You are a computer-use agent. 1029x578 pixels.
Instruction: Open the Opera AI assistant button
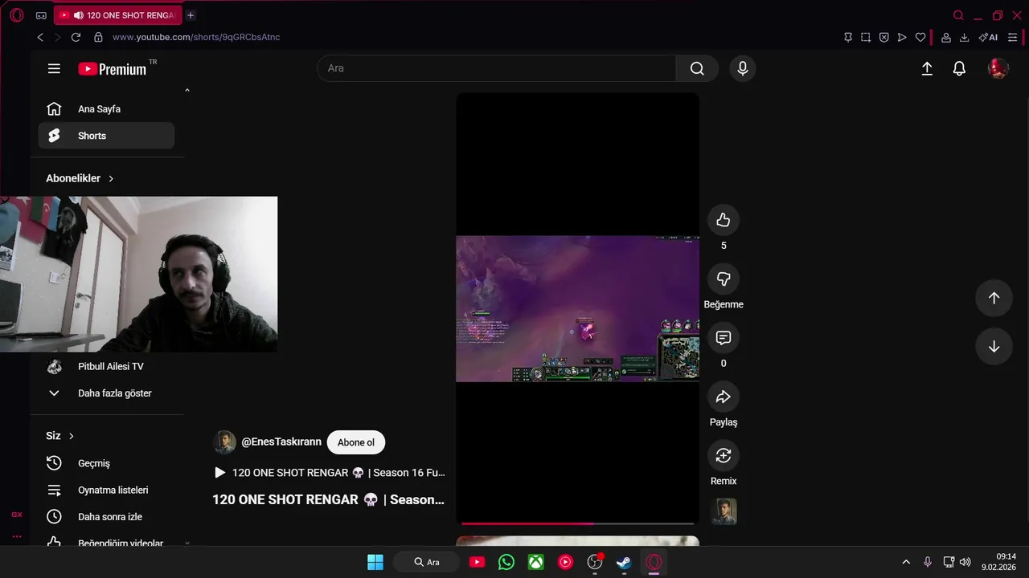tap(988, 37)
